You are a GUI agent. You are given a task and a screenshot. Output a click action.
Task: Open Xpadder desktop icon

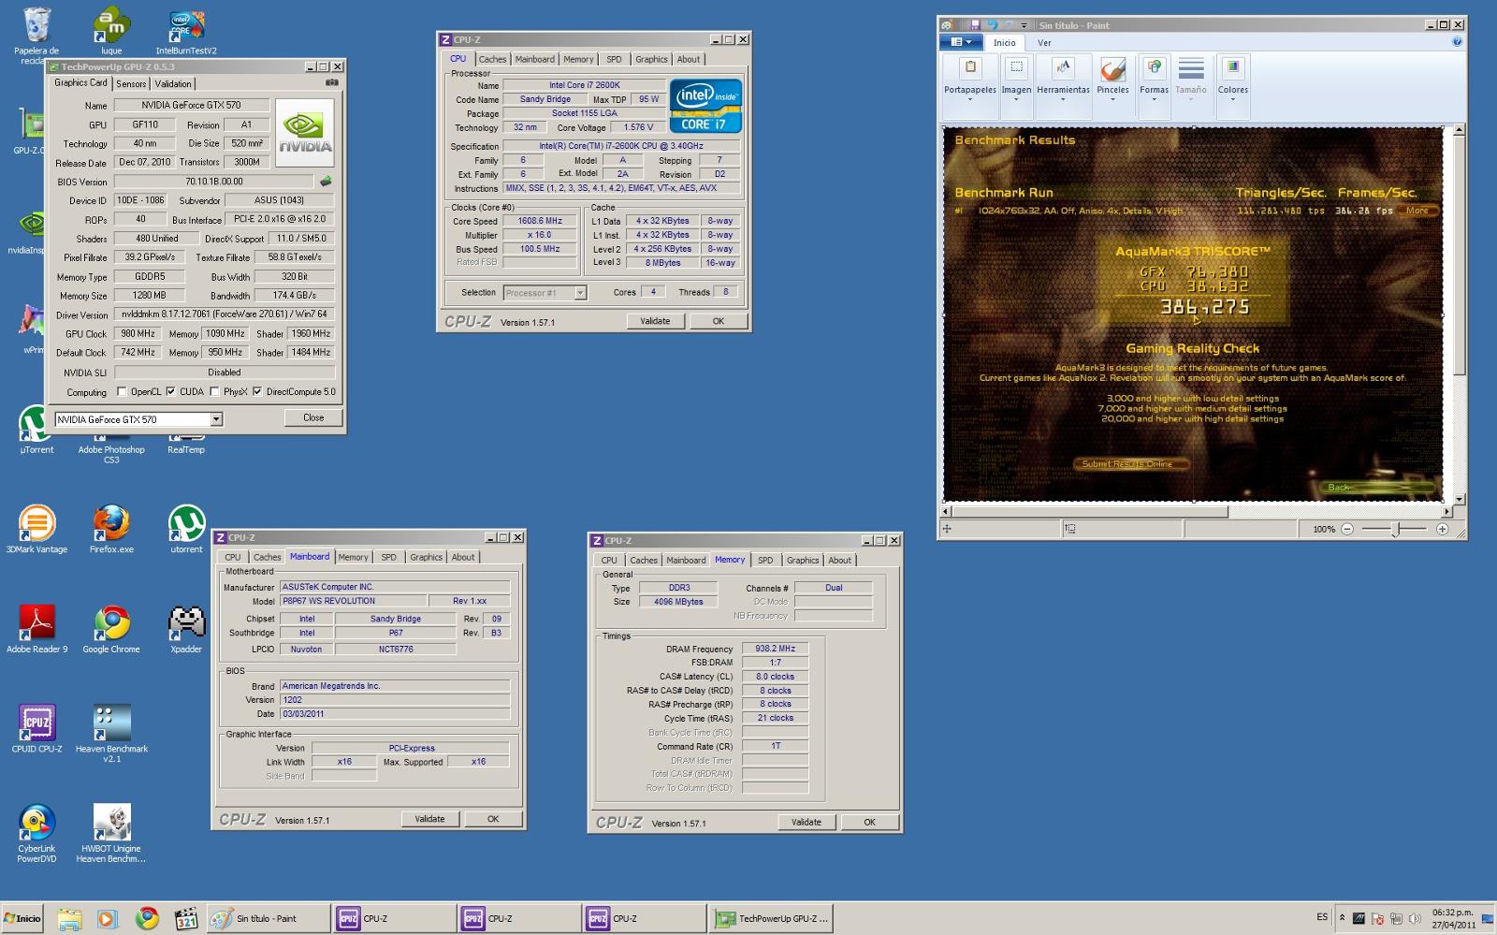pos(186,629)
